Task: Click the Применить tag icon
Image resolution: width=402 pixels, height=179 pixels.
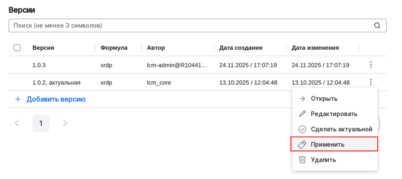Action: [x=302, y=145]
